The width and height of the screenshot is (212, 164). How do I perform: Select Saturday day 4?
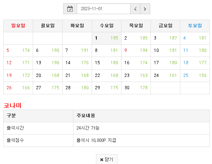(184, 38)
